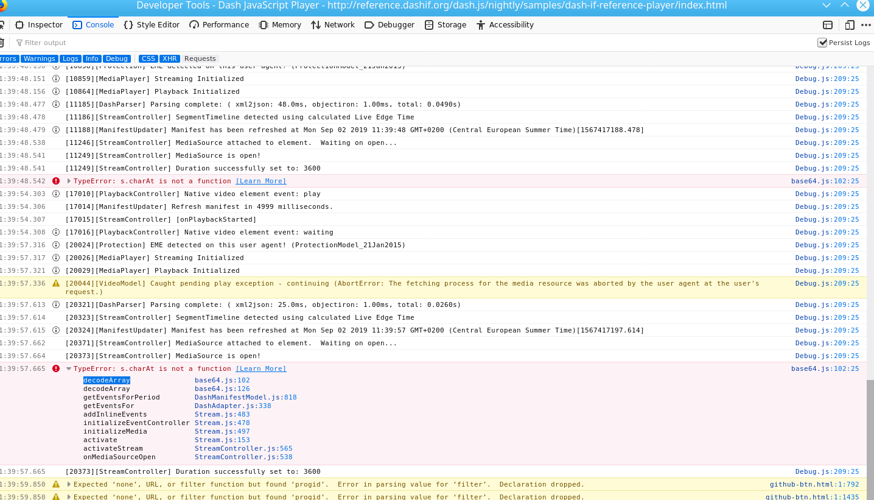Toggle the Warnings filter button
Image resolution: width=874 pixels, height=500 pixels.
click(39, 59)
